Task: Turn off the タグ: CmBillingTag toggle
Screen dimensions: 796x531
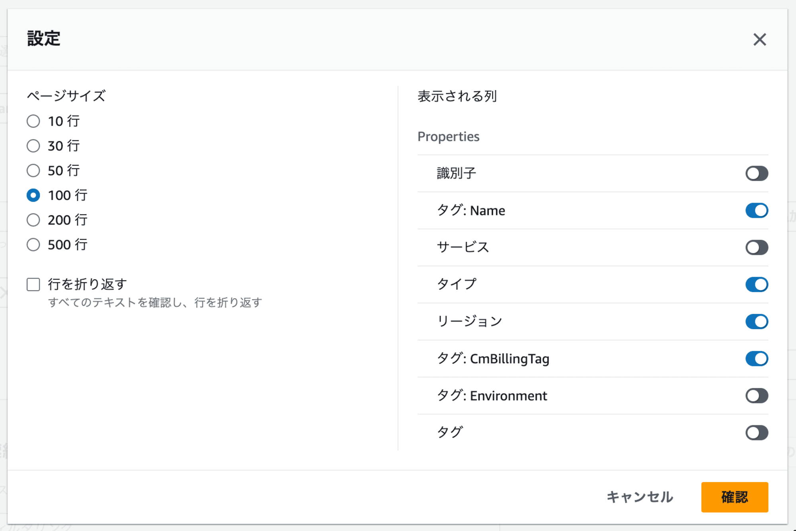Action: tap(757, 359)
